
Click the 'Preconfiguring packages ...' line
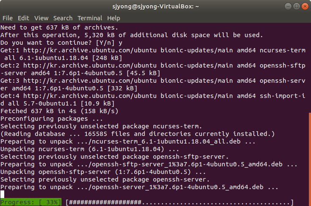52,119
